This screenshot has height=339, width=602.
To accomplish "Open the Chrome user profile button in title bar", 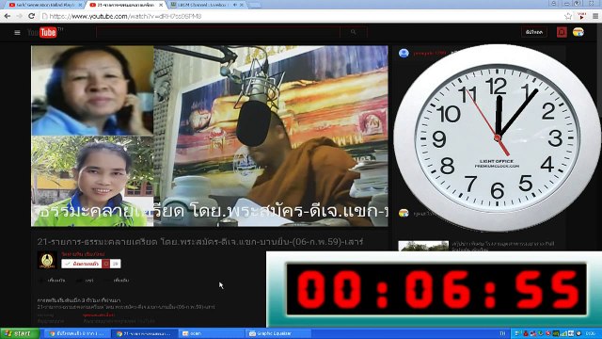I will point(554,3).
